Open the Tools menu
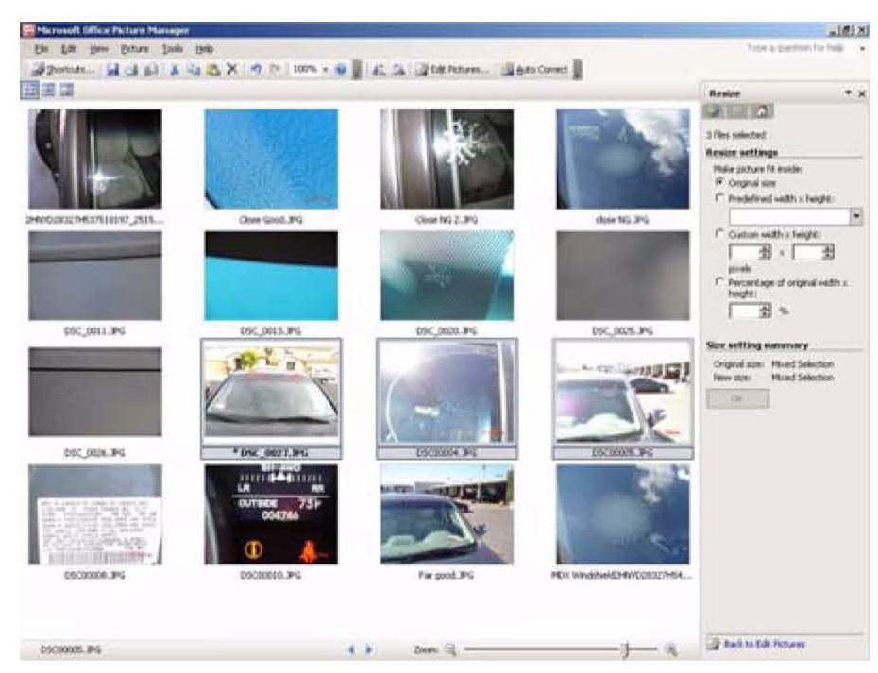Image resolution: width=878 pixels, height=673 pixels. coord(172,48)
